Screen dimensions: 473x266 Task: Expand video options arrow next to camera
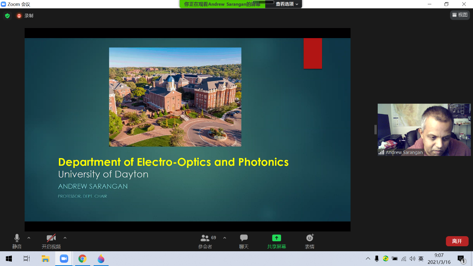(x=65, y=238)
